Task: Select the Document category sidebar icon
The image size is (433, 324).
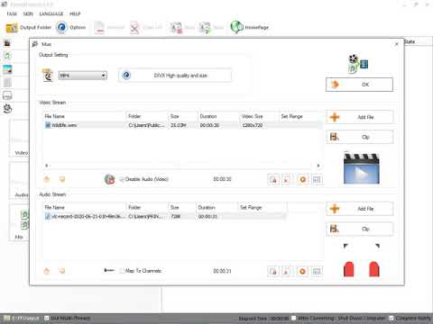Action: pos(7,83)
